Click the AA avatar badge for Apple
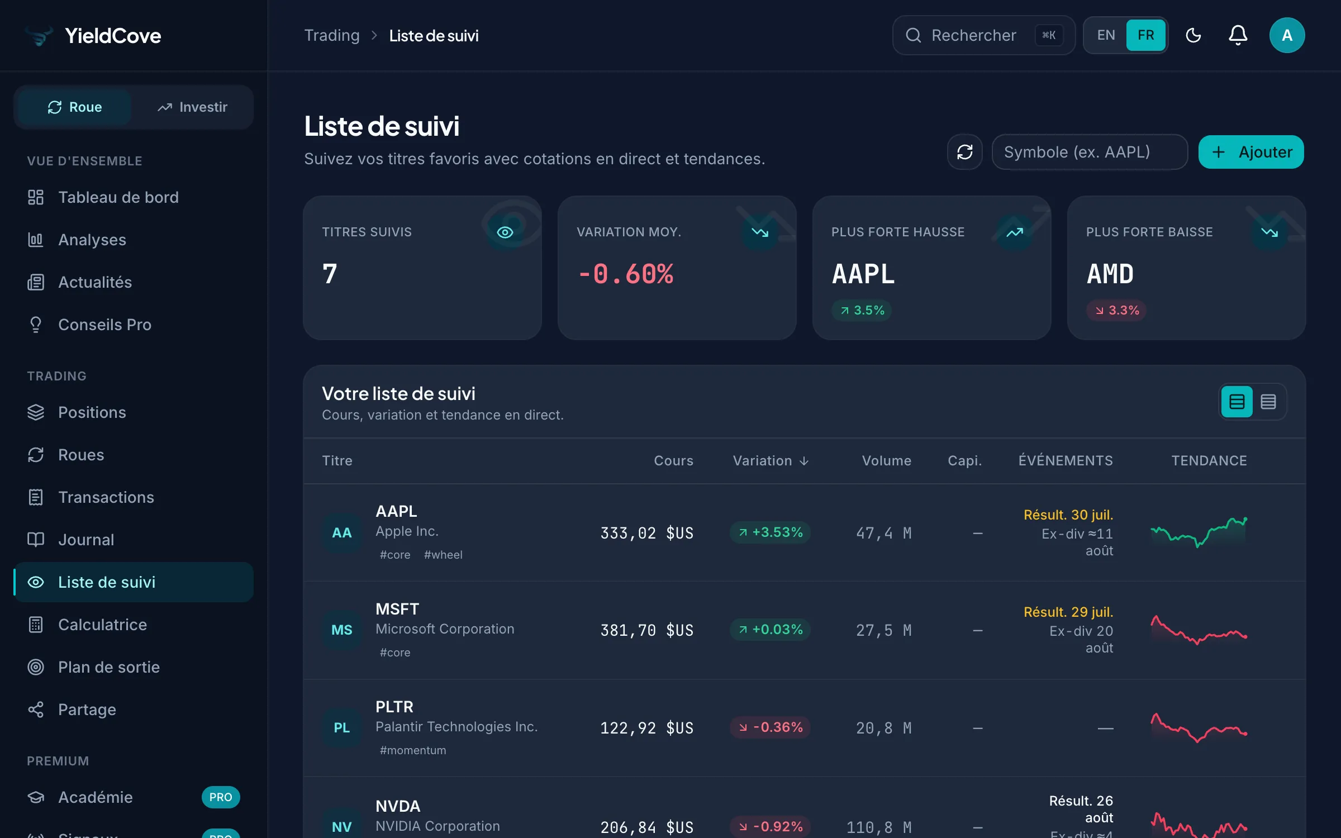The height and width of the screenshot is (838, 1341). [x=341, y=533]
